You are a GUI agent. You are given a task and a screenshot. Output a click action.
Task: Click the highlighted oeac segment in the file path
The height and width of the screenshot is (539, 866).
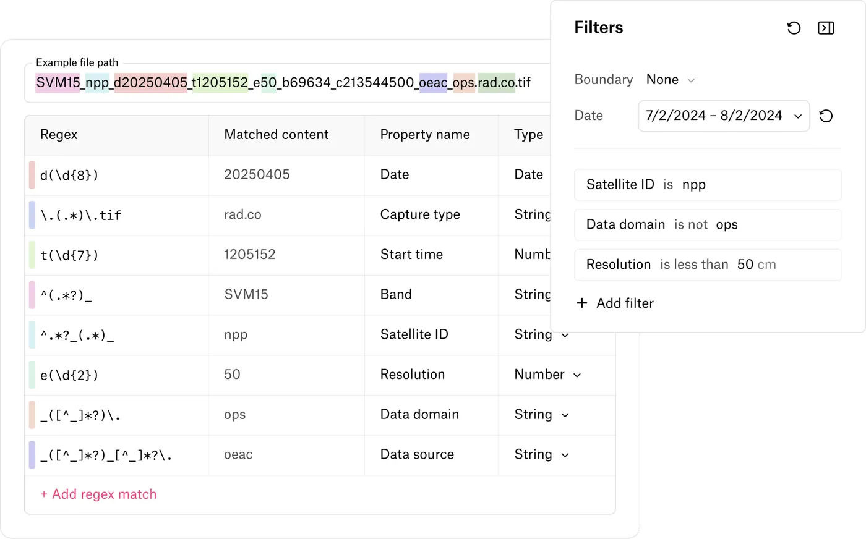click(x=433, y=83)
